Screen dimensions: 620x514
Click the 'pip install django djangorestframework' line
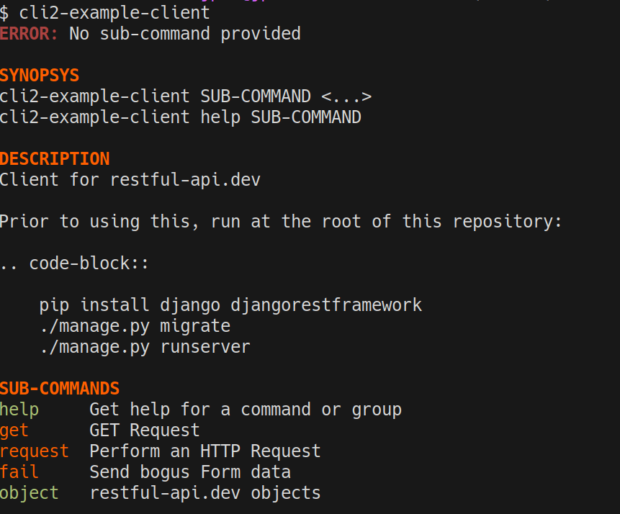pyautogui.click(x=231, y=305)
